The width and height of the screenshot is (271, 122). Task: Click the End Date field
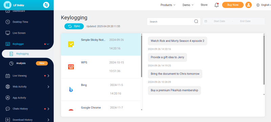(245, 21)
